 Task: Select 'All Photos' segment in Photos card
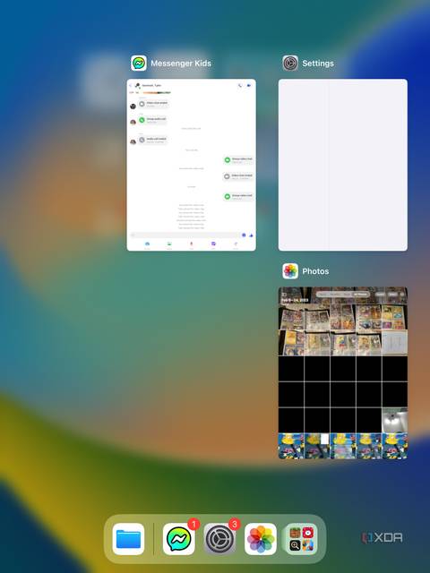(x=360, y=295)
